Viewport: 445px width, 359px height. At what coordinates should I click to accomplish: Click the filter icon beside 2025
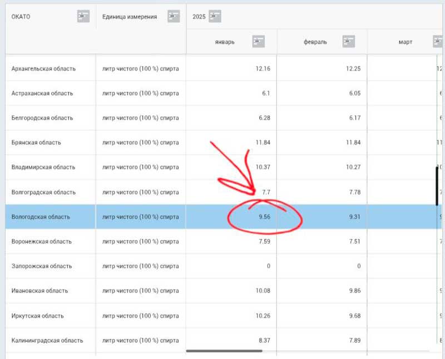click(x=215, y=17)
